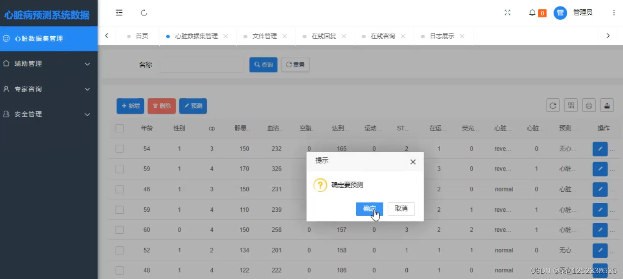The image size is (623, 279).
Task: Expand the 辅助管理 sidebar menu
Action: pyautogui.click(x=49, y=64)
